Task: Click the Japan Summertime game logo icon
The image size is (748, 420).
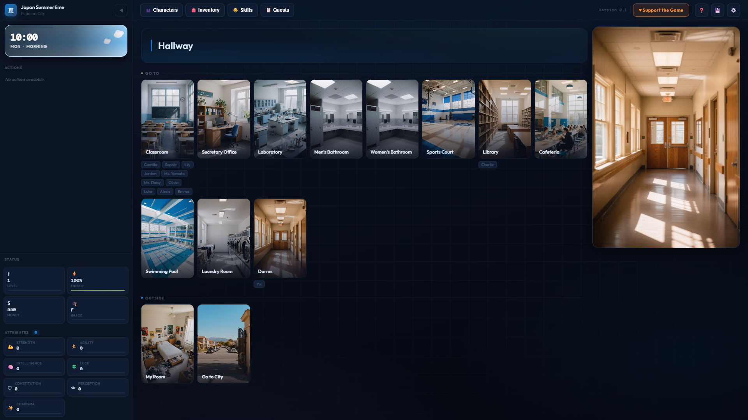Action: (11, 10)
